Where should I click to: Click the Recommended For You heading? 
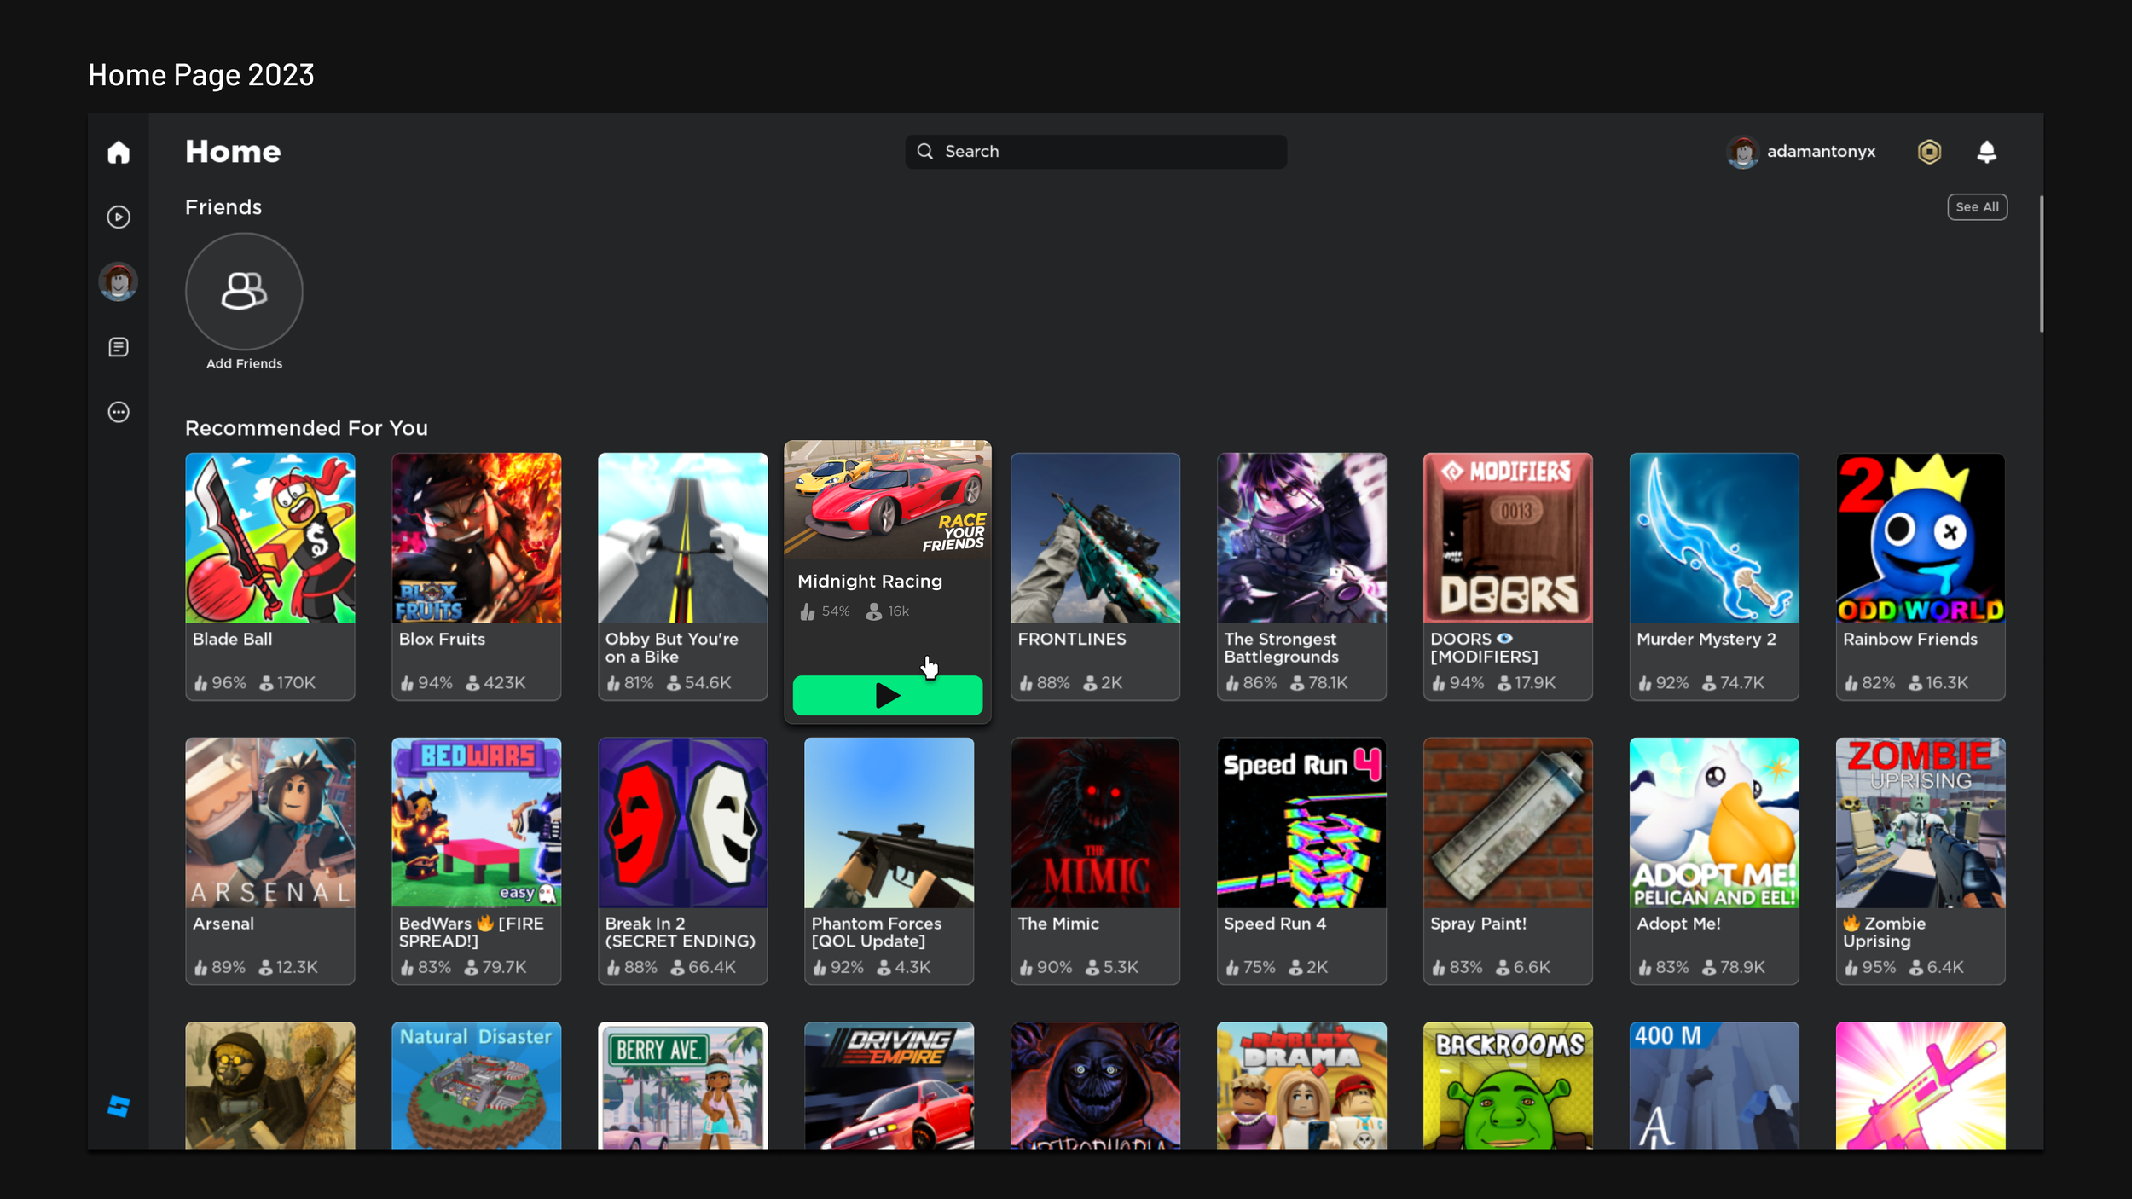(306, 428)
